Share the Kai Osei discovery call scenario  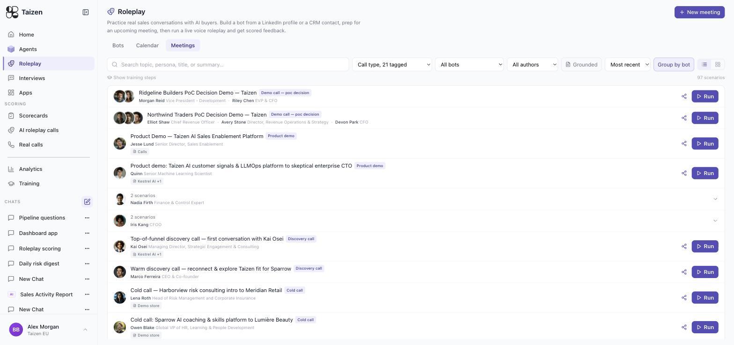coord(684,246)
